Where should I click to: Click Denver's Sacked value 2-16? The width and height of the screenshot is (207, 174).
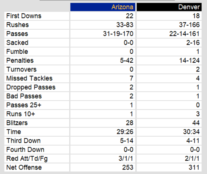click(193, 42)
